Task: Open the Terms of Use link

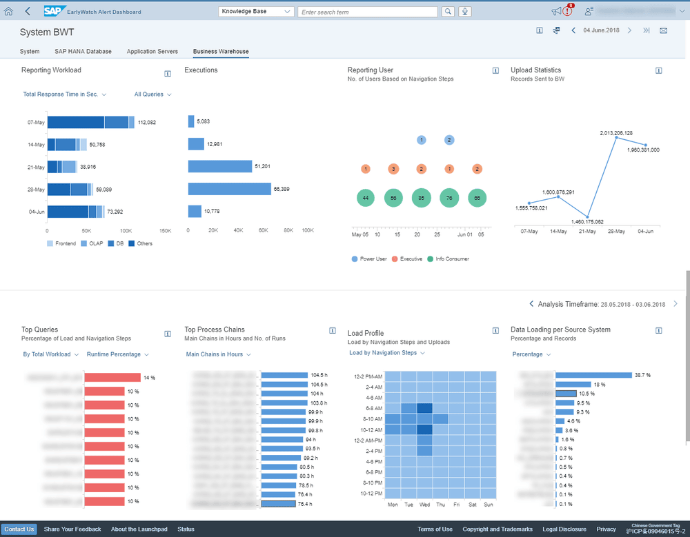Action: click(435, 529)
